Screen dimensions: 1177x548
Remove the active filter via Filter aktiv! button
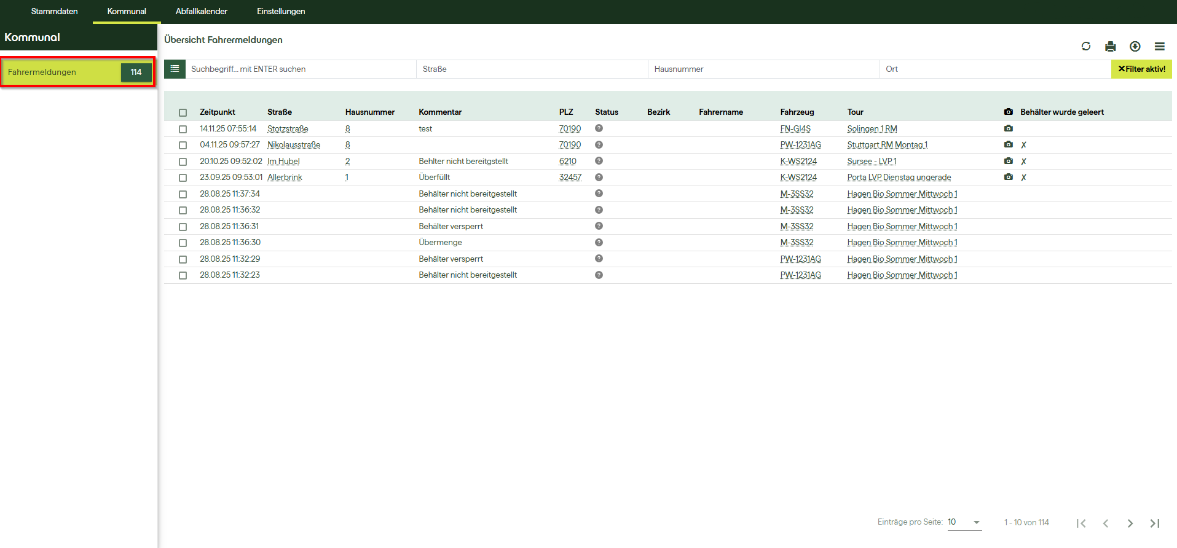(x=1141, y=69)
